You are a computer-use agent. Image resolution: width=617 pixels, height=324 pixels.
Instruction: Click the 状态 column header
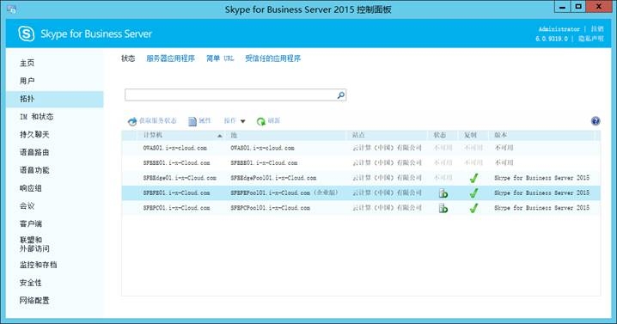tap(439, 135)
